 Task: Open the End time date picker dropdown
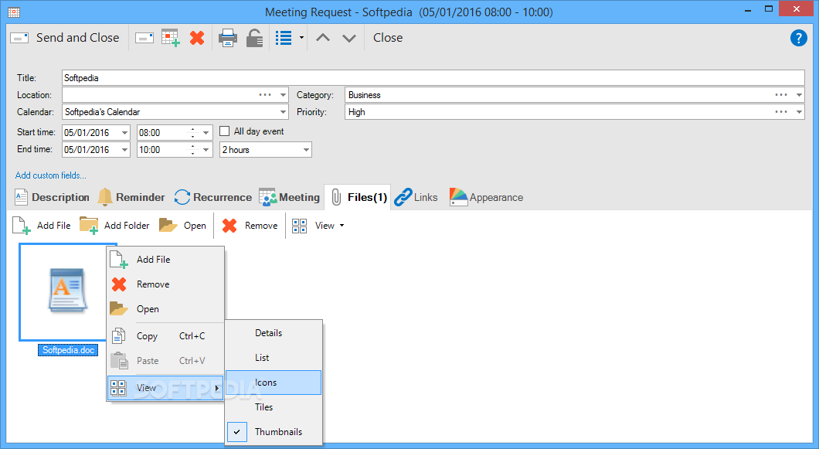pyautogui.click(x=124, y=149)
